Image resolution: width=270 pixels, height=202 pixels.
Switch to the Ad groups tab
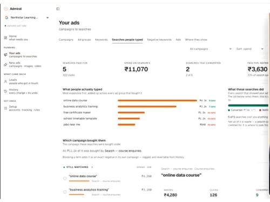84,39
